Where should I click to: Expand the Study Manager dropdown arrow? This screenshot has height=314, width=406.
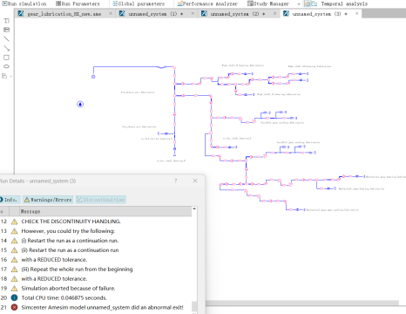point(299,4)
